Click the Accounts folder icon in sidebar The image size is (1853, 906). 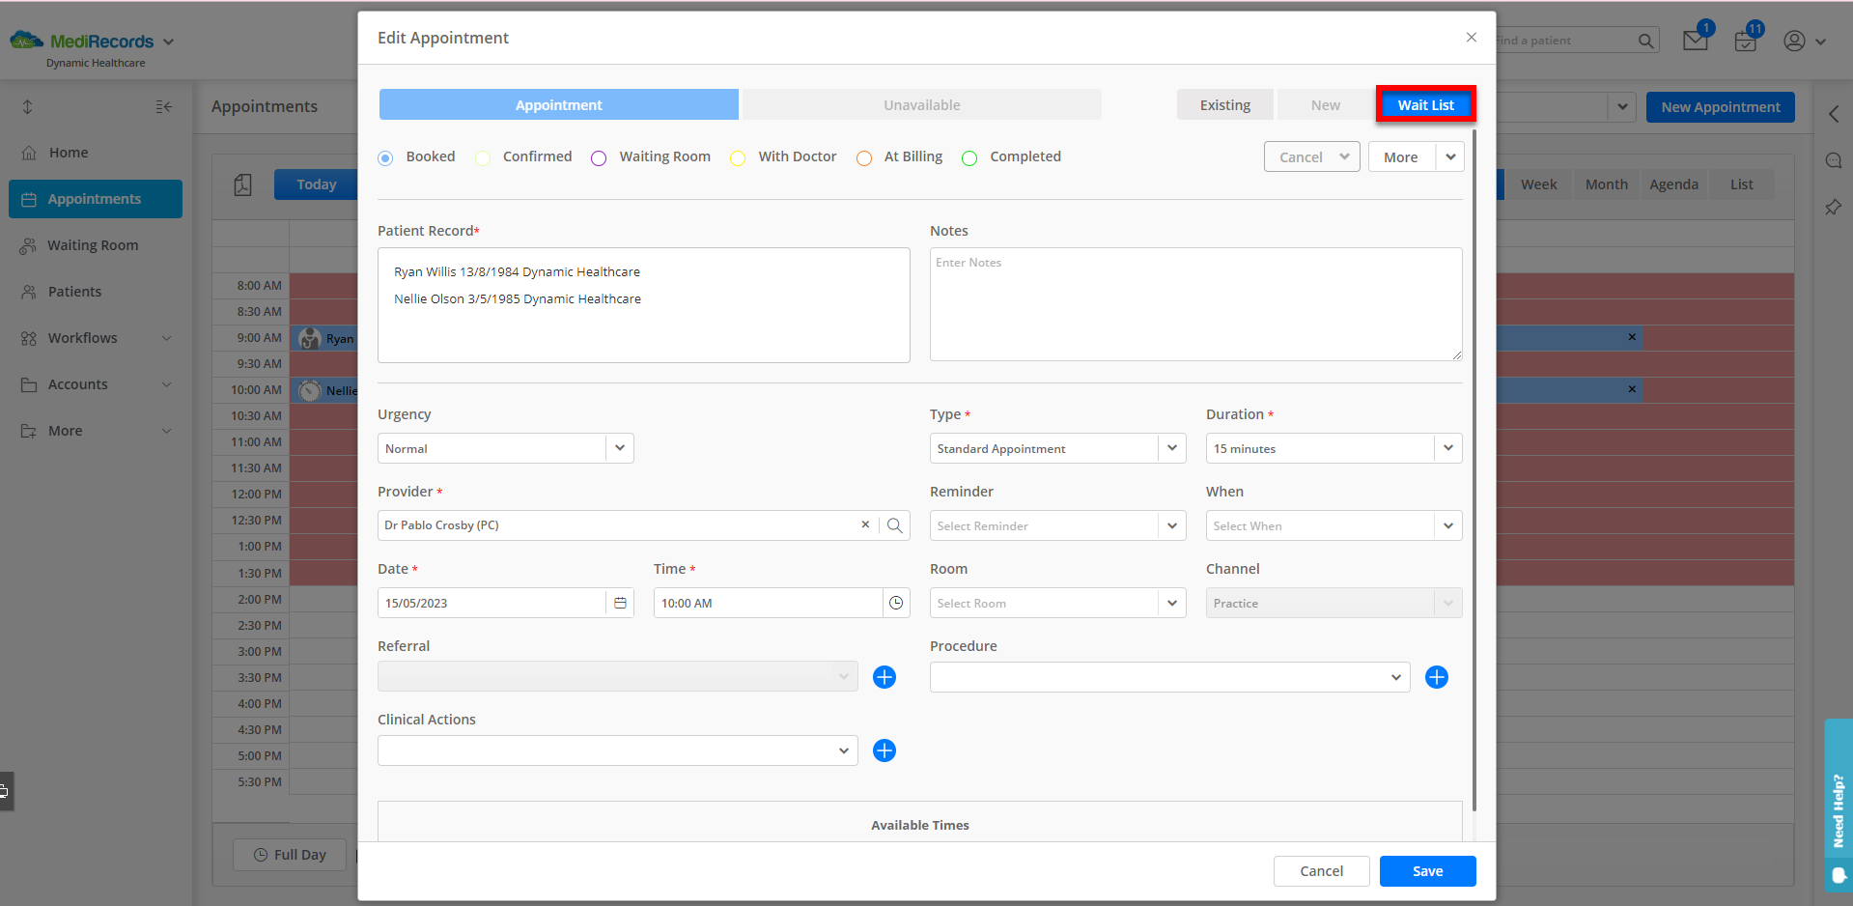pyautogui.click(x=29, y=384)
